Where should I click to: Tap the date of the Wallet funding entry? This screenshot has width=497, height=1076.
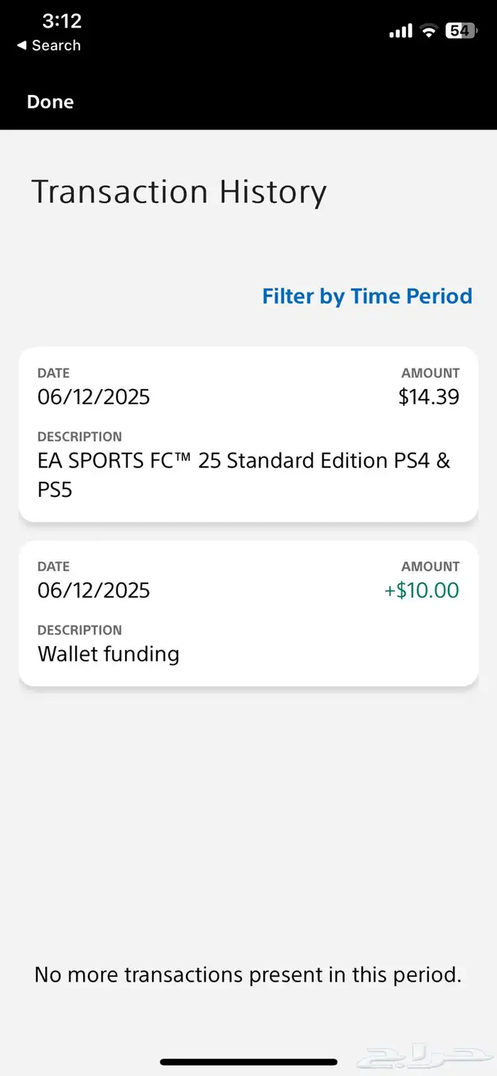pos(94,591)
